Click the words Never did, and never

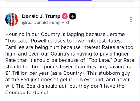(x=105, y=80)
